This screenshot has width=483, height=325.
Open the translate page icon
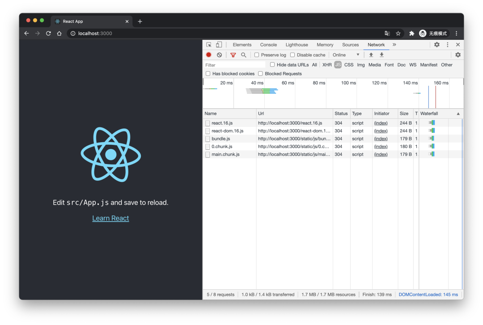tap(387, 33)
